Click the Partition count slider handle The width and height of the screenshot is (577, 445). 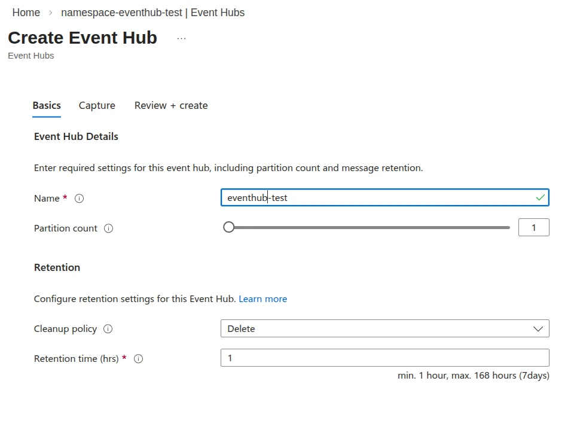[x=228, y=227]
